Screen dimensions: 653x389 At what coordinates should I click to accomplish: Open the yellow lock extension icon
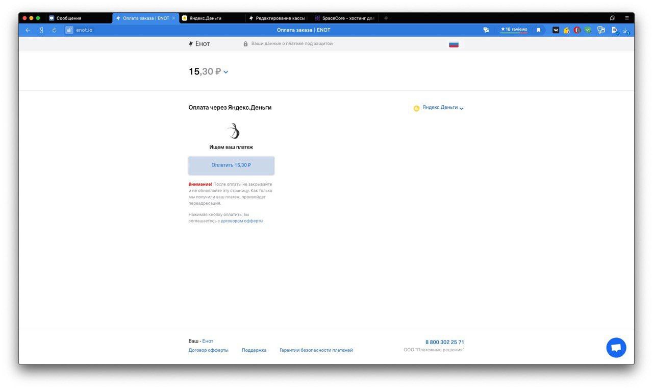(x=566, y=30)
